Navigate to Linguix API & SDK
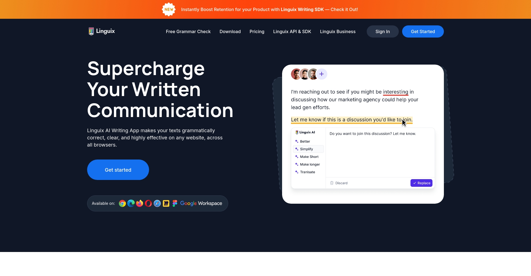This screenshot has height=276, width=531. pos(292,31)
